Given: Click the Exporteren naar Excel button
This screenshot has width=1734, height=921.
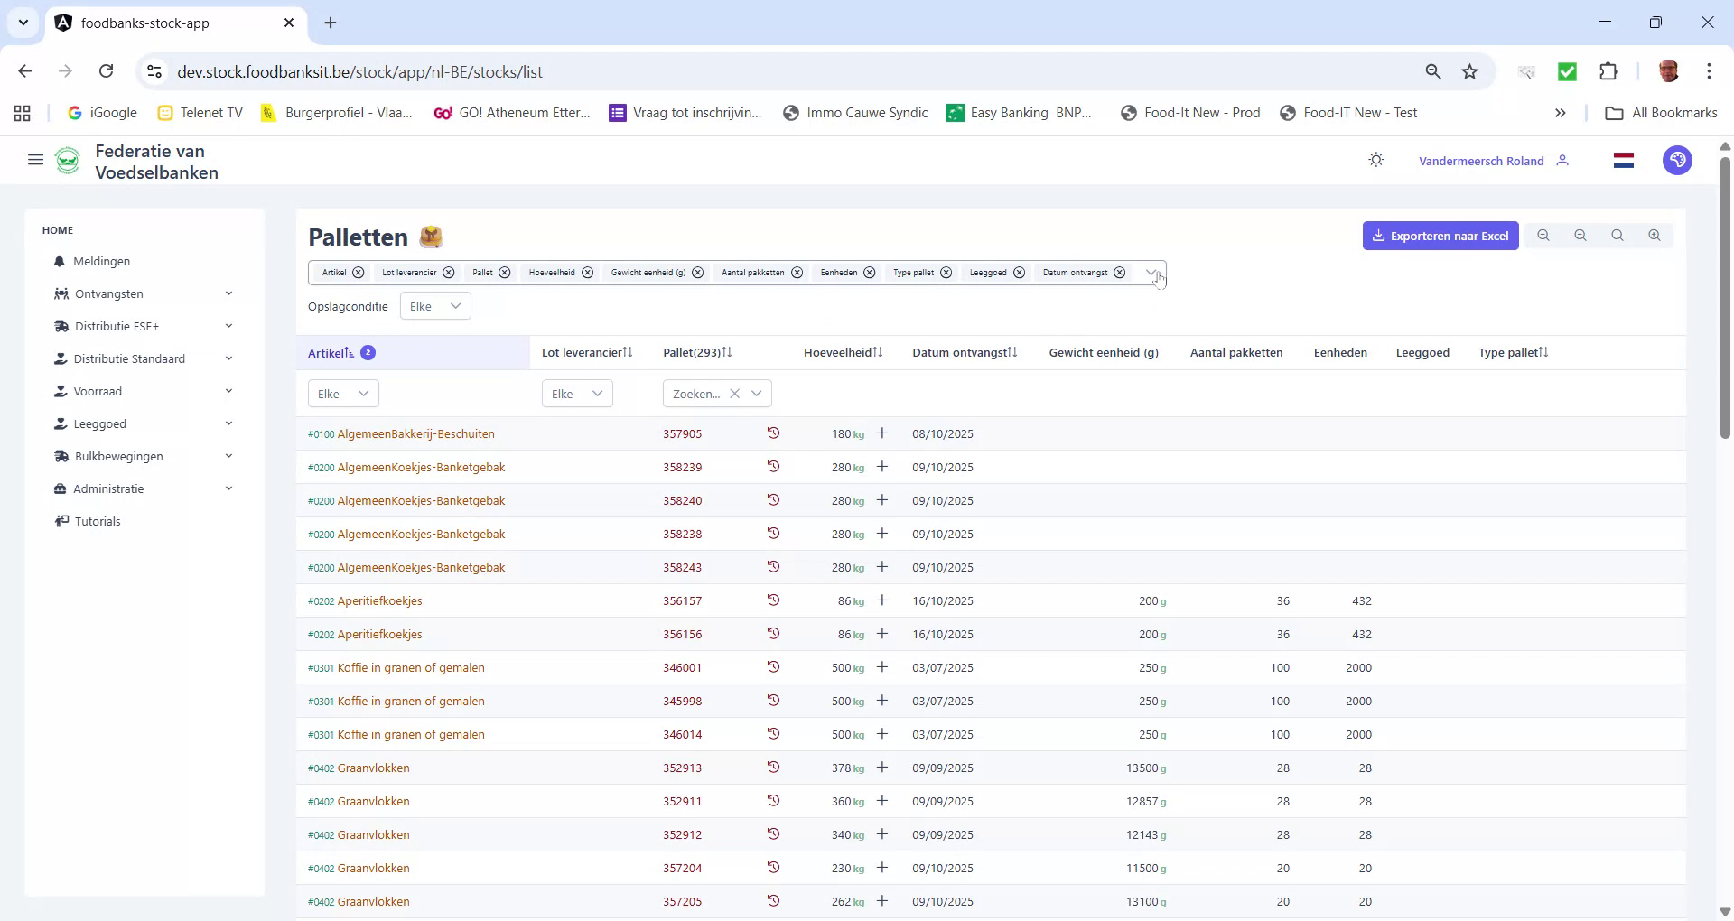Looking at the screenshot, I should pyautogui.click(x=1440, y=235).
